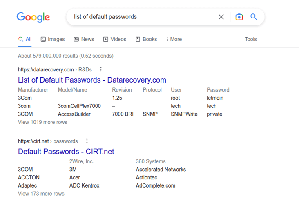The image size is (299, 201).
Task: Click inside the search query field
Action: (x=143, y=17)
